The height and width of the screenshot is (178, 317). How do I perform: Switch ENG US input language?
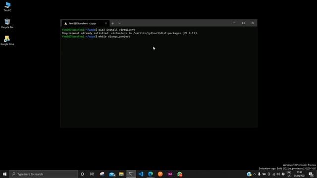[x=289, y=174]
